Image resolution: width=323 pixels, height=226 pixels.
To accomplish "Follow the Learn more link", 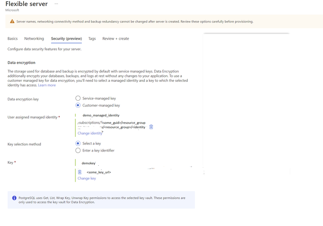I will click(47, 85).
